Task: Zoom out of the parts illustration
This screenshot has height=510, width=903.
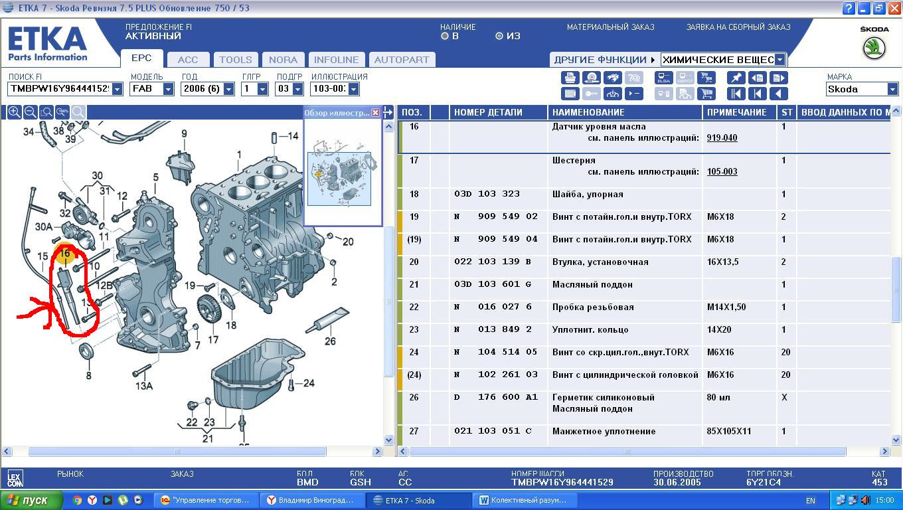Action: tap(30, 112)
